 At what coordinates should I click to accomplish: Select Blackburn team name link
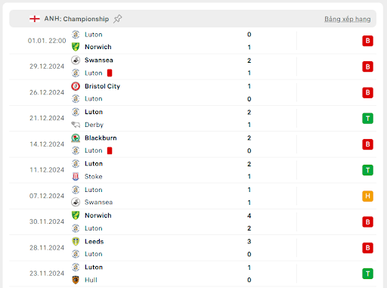click(101, 138)
